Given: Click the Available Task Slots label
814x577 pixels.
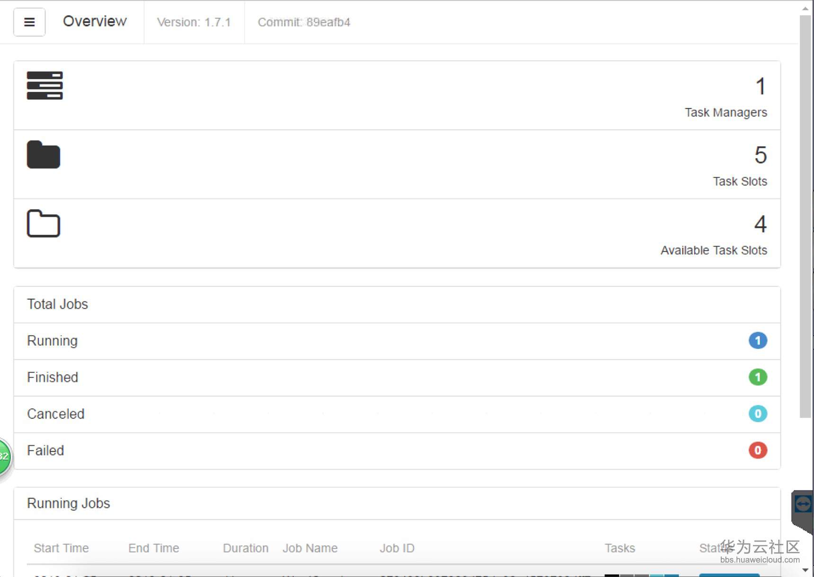Looking at the screenshot, I should tap(714, 250).
